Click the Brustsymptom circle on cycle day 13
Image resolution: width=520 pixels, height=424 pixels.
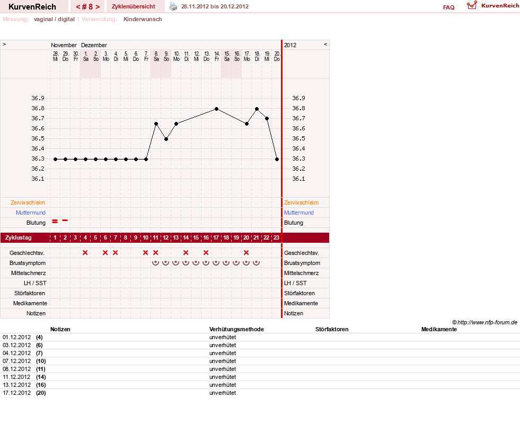[176, 262]
